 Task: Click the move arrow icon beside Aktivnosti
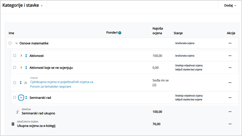26,56
